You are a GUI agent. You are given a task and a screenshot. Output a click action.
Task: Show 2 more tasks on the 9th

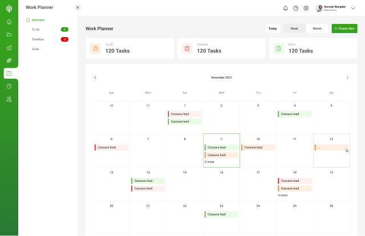click(209, 162)
